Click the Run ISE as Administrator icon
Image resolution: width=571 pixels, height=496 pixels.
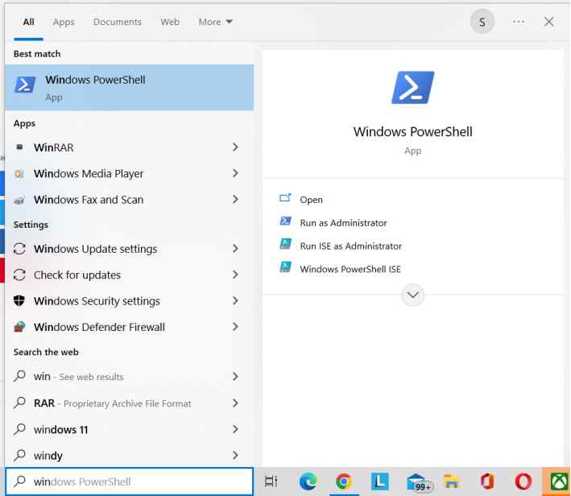pyautogui.click(x=285, y=244)
